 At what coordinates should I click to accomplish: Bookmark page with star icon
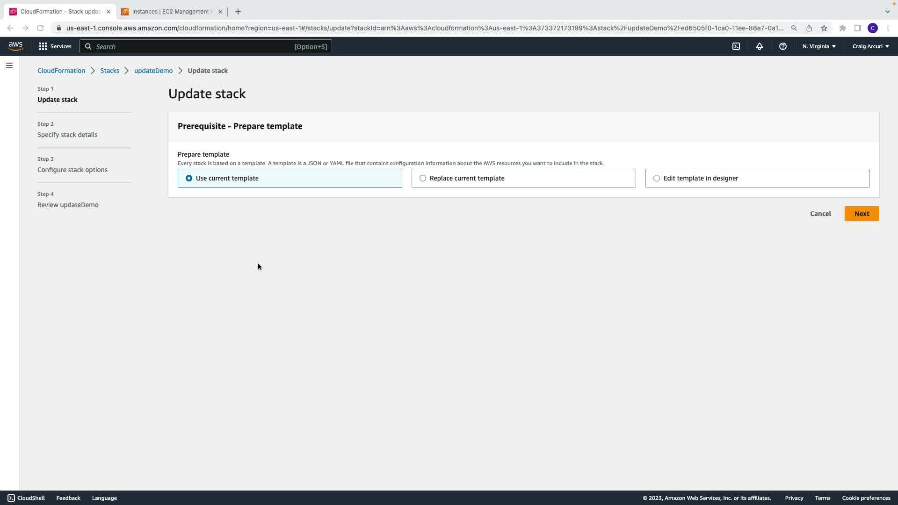tap(824, 28)
